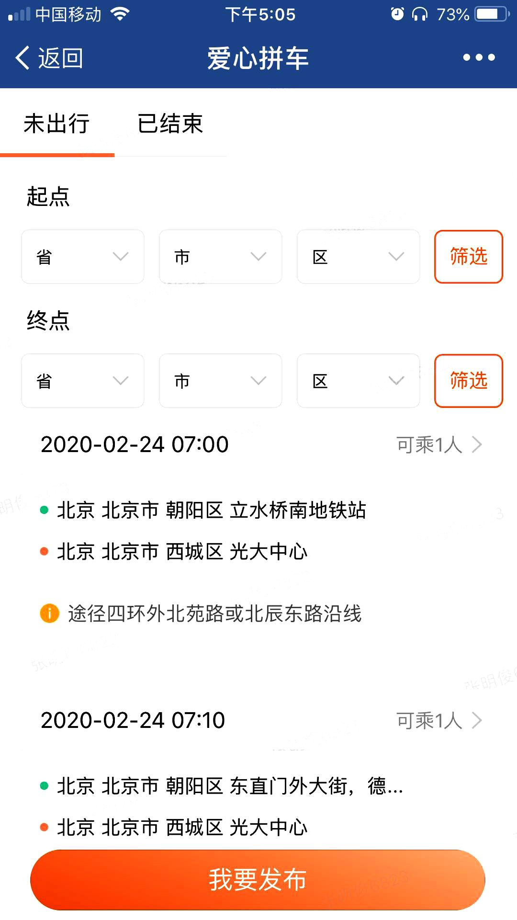This screenshot has height=920, width=517.
Task: Expand the start point province dropdown
Action: [x=82, y=257]
